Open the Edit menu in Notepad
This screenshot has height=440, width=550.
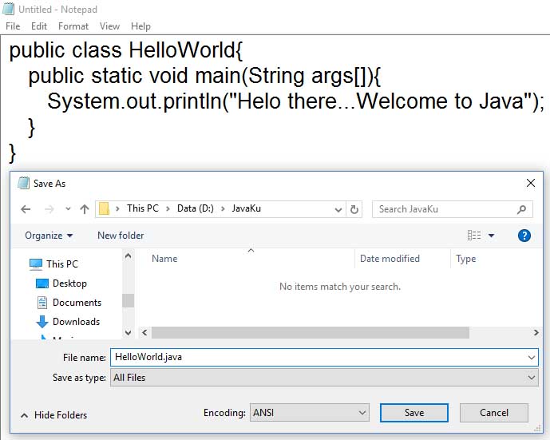tap(39, 26)
